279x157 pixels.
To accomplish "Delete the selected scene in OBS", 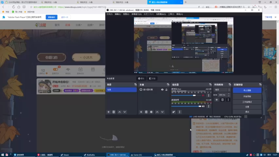I will pyautogui.click(x=114, y=112).
